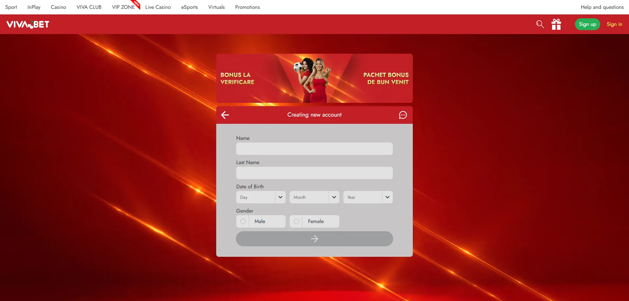The image size is (629, 301).
Task: Open the Casino menu item
Action: coord(58,7)
